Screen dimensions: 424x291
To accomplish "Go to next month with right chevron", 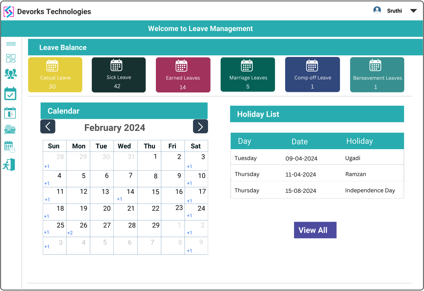I will point(200,126).
